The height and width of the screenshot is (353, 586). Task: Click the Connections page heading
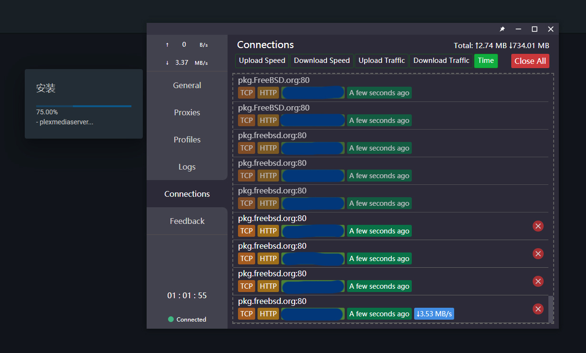[266, 45]
